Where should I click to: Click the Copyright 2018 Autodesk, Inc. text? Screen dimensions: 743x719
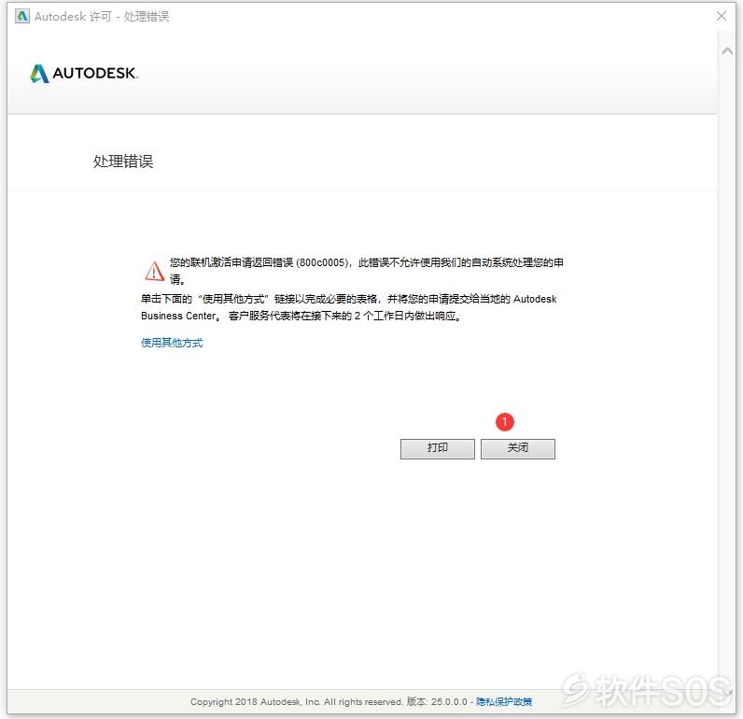(x=255, y=701)
